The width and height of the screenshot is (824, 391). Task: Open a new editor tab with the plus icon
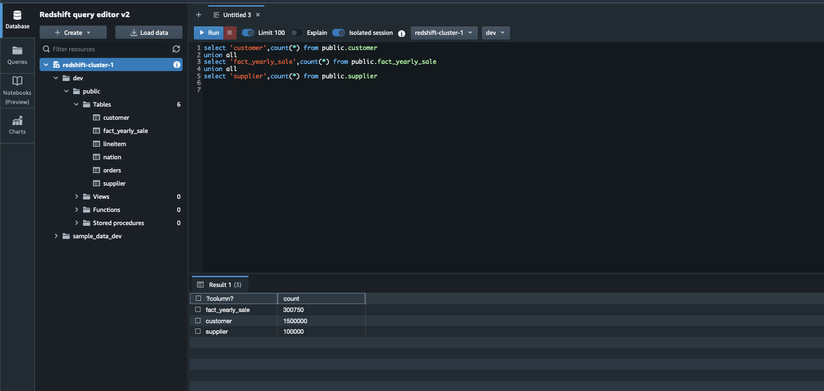tap(198, 14)
